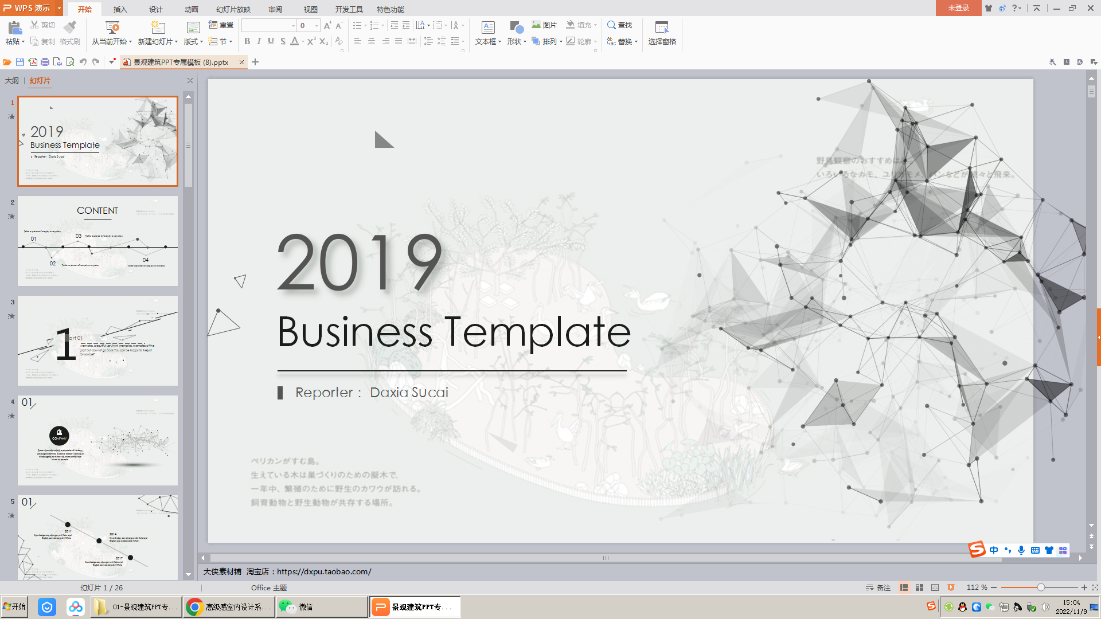Open the Review (审阅) ribbon tab
This screenshot has height=619, width=1101.
click(275, 9)
